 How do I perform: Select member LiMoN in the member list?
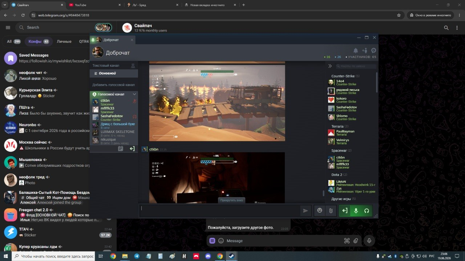pyautogui.click(x=351, y=183)
